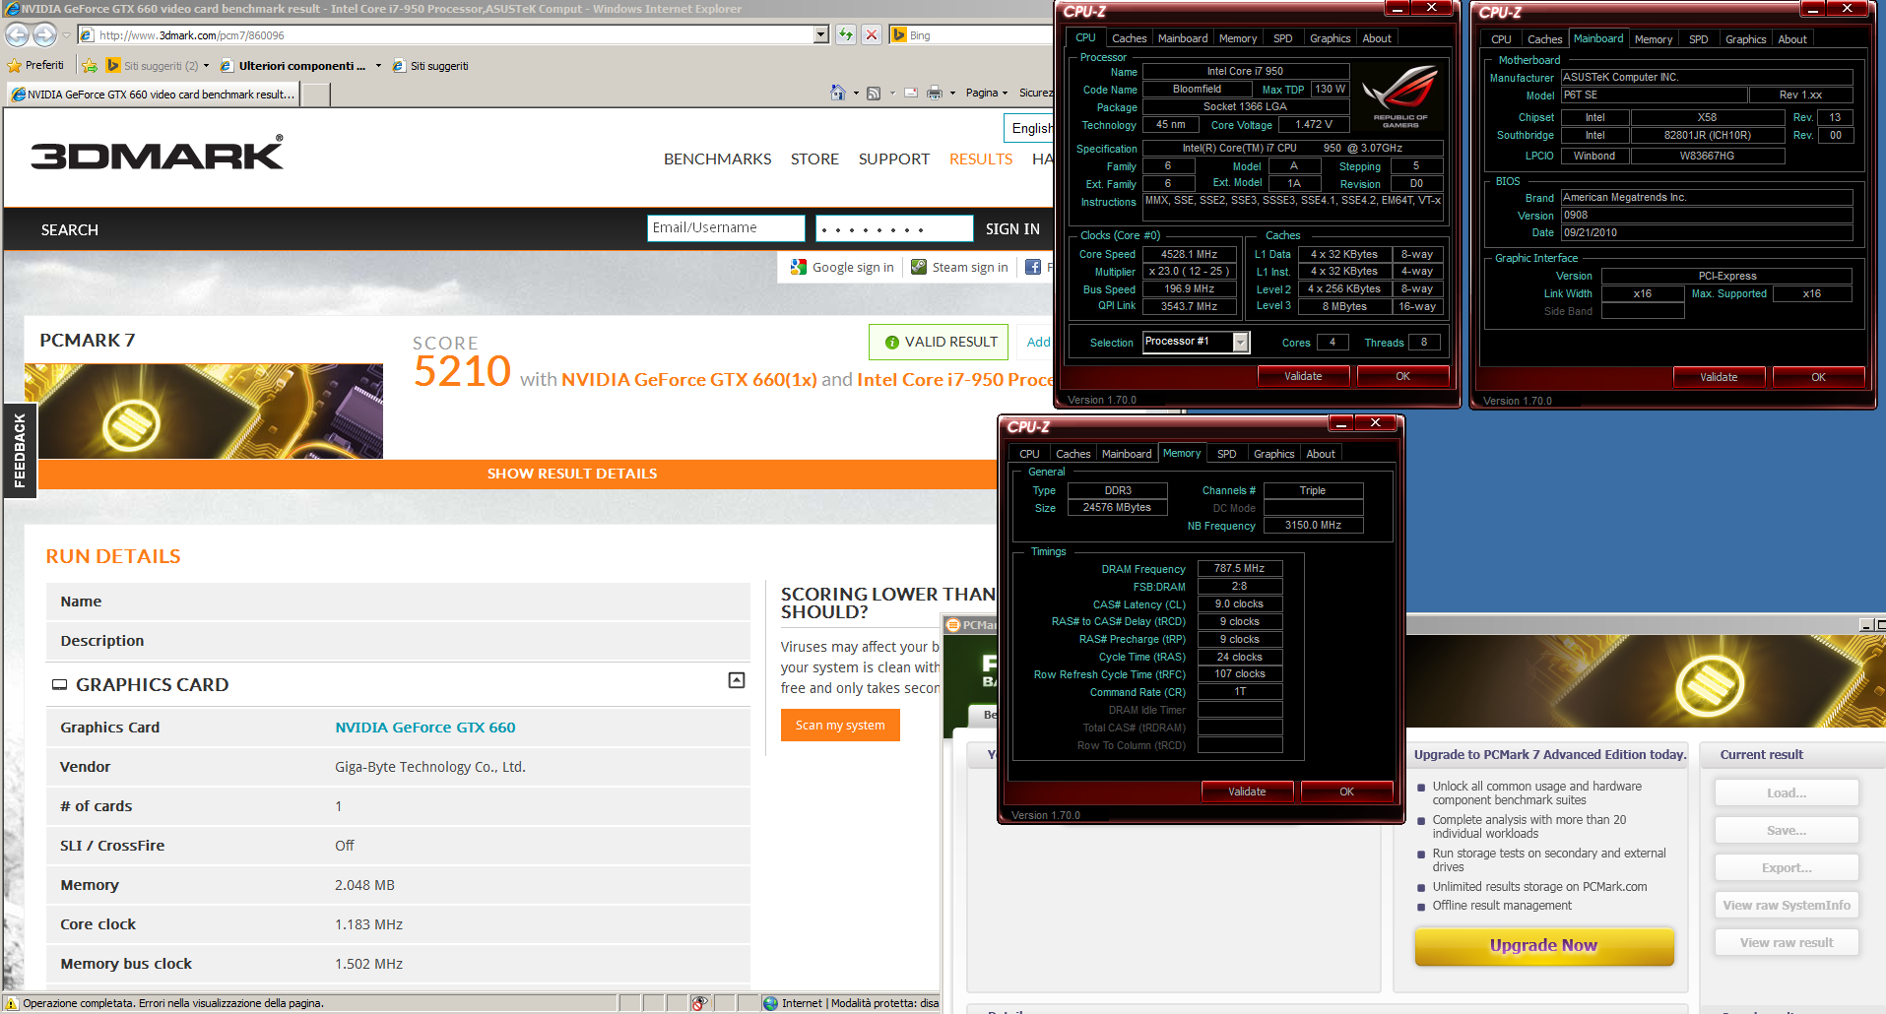The width and height of the screenshot is (1886, 1014).
Task: Open the new blank tab in IE
Action: click(315, 95)
